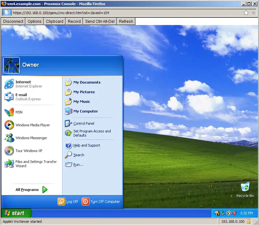Viewport: 259px width, 225px height.
Task: Click the Run... icon
Action: pos(68,165)
